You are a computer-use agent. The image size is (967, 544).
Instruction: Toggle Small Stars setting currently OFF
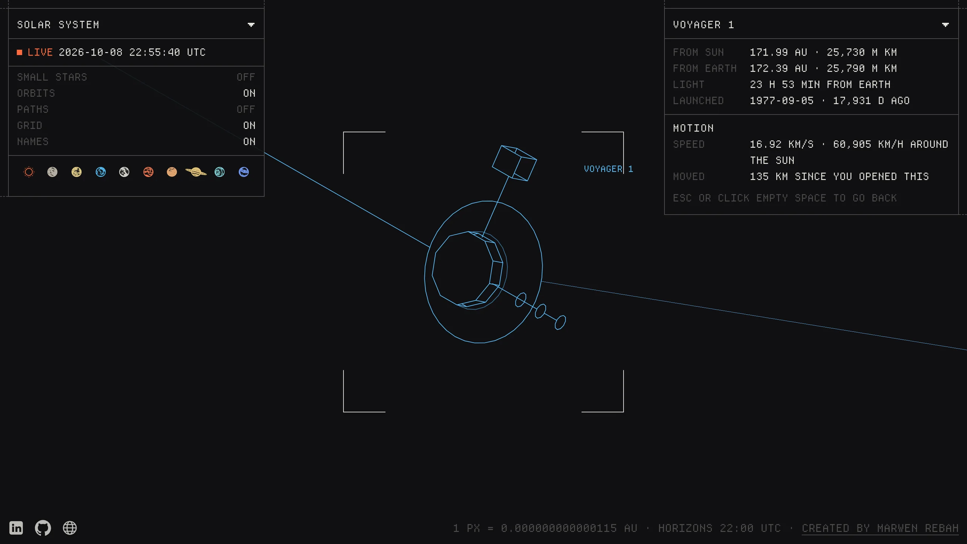pyautogui.click(x=136, y=77)
